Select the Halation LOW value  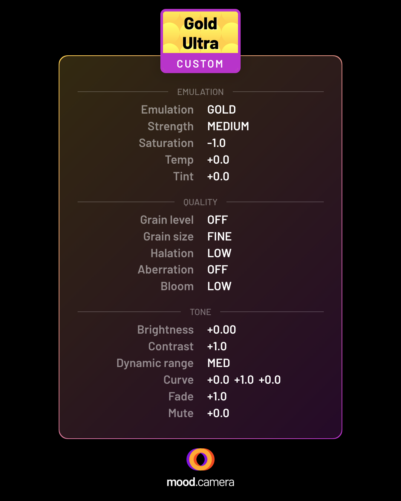click(219, 253)
